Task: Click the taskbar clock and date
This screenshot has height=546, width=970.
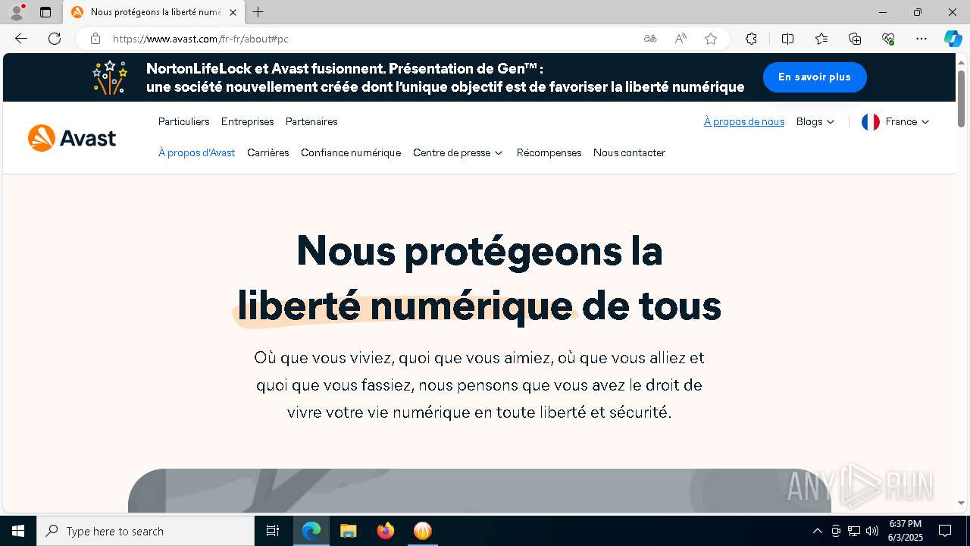Action: 906,531
